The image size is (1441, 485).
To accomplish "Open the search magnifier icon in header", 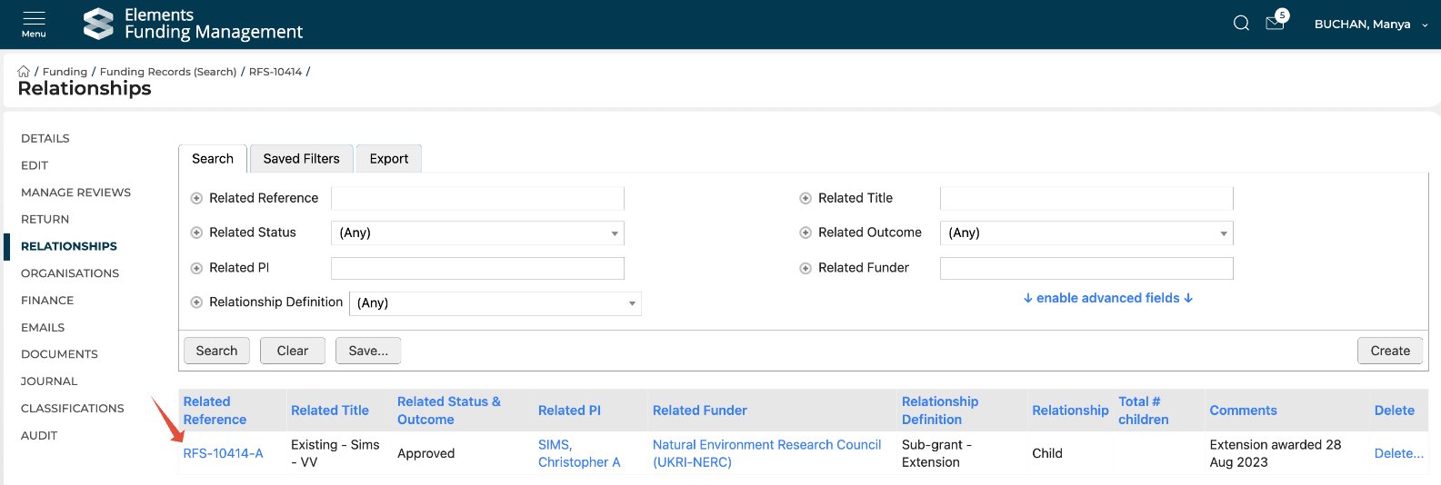I will point(1241,24).
